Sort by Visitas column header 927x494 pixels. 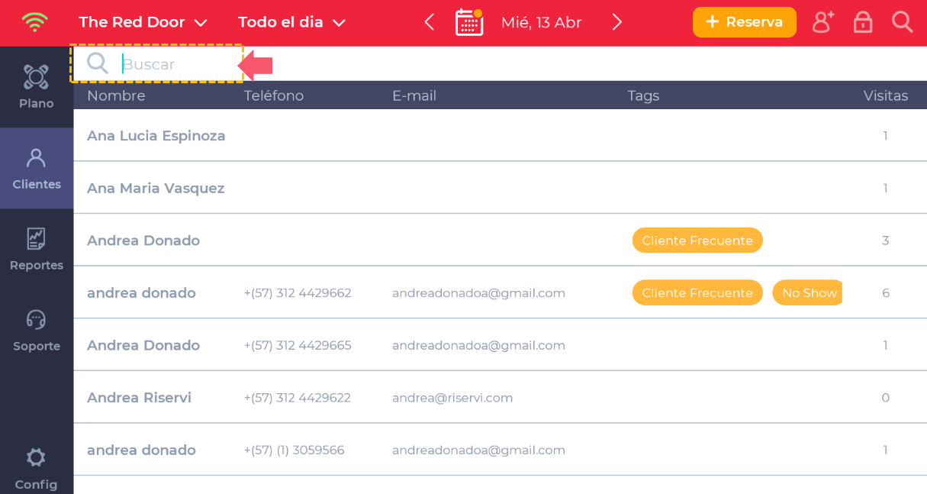(x=886, y=95)
